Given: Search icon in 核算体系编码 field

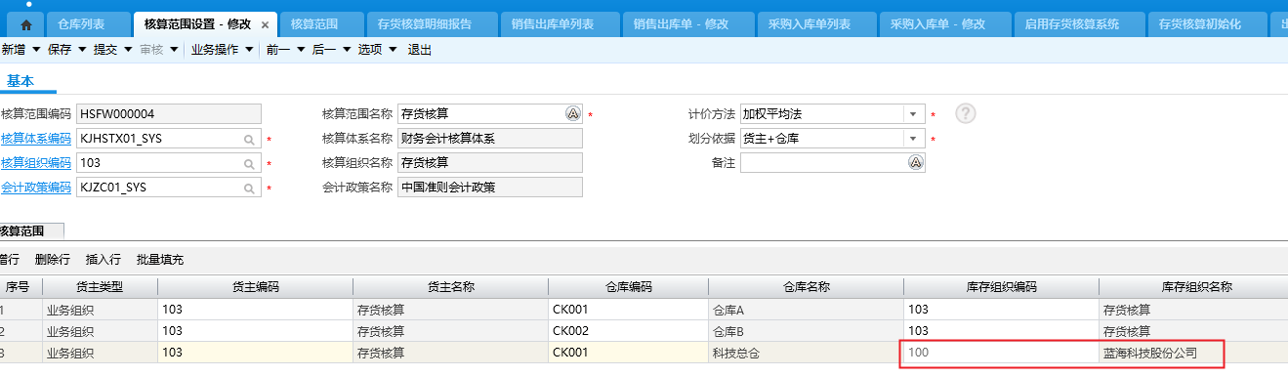Looking at the screenshot, I should pos(249,140).
